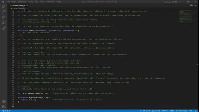Open the Source Control view
Screen dimensions: 199x112
[4, 17]
